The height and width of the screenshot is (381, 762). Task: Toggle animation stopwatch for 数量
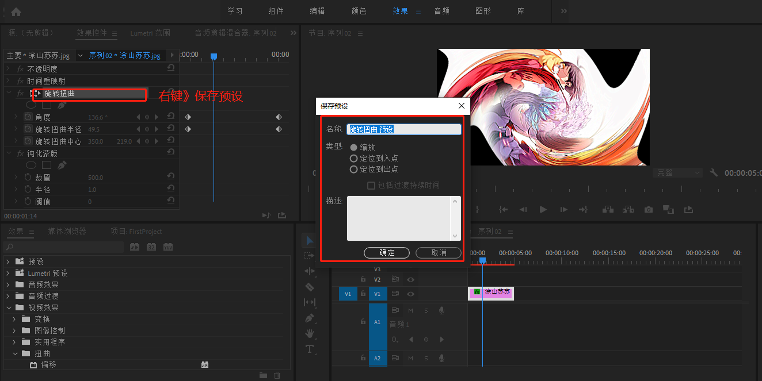[x=28, y=178]
